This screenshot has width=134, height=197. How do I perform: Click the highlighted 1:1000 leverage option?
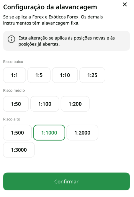click(49, 133)
